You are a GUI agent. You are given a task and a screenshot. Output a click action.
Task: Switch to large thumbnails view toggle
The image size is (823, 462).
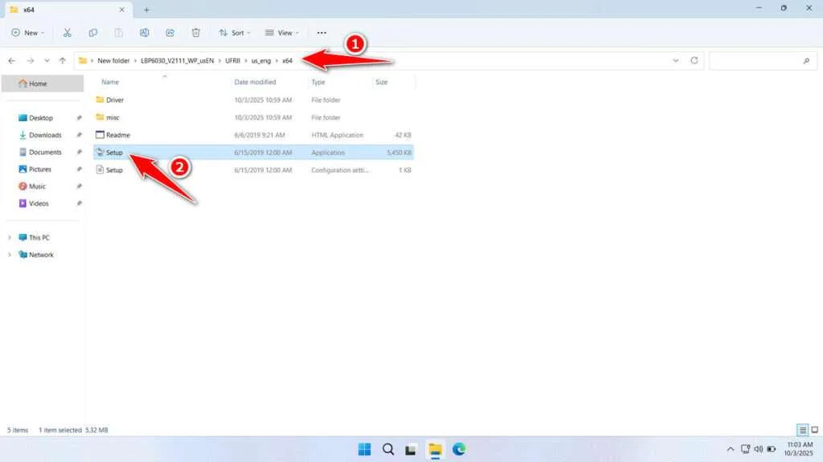click(x=814, y=430)
